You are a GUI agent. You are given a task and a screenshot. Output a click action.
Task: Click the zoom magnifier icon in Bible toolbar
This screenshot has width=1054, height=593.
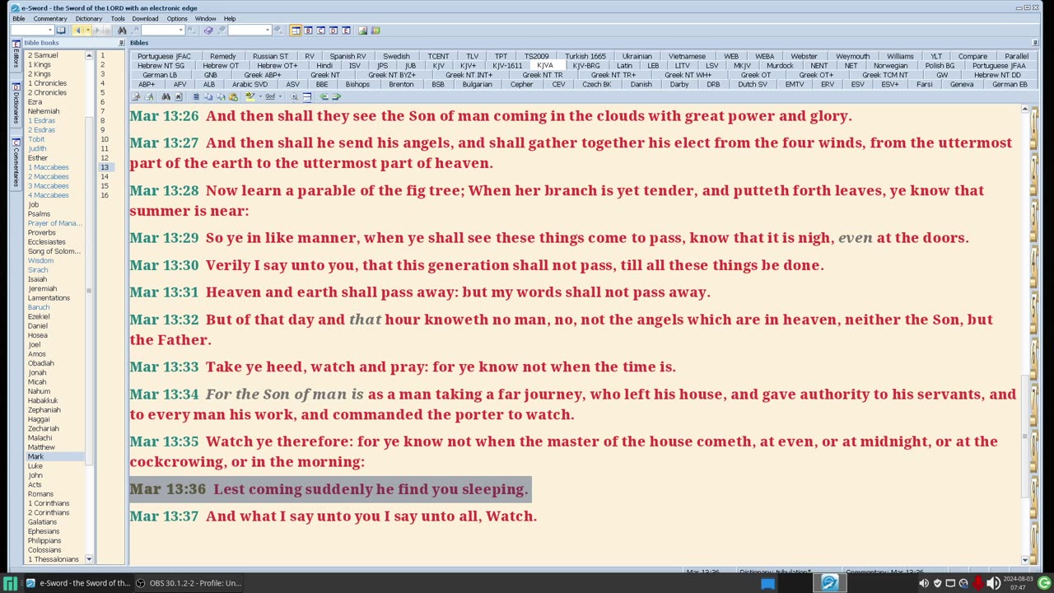pyautogui.click(x=294, y=96)
